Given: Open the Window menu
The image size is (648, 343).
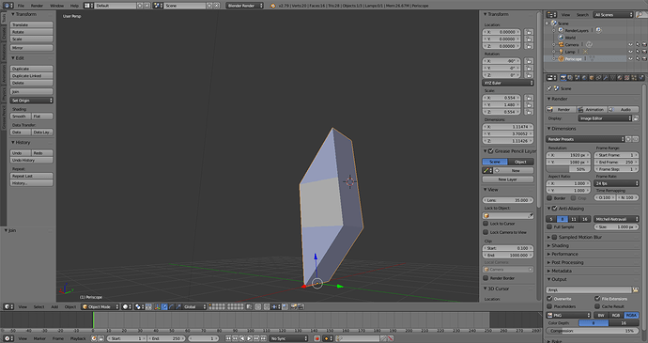Looking at the screenshot, I should tap(56, 6).
